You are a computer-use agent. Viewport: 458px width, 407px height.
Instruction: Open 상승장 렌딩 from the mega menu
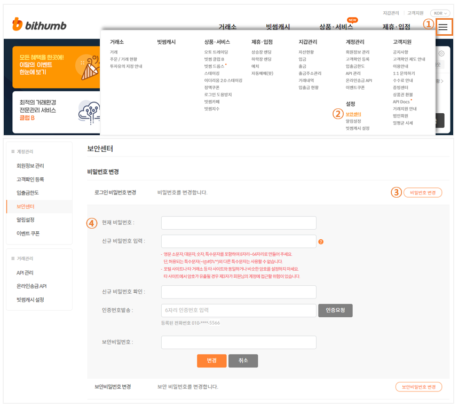[x=262, y=52]
